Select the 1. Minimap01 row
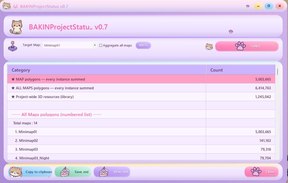The image size is (288, 183). tap(141, 132)
